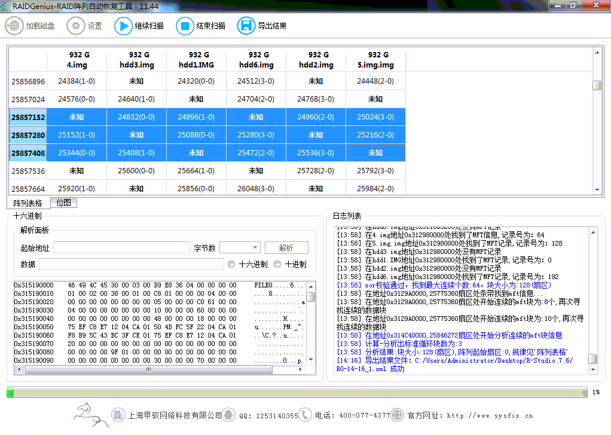Click the app icon in title bar
The image size is (611, 435).
coord(4,6)
